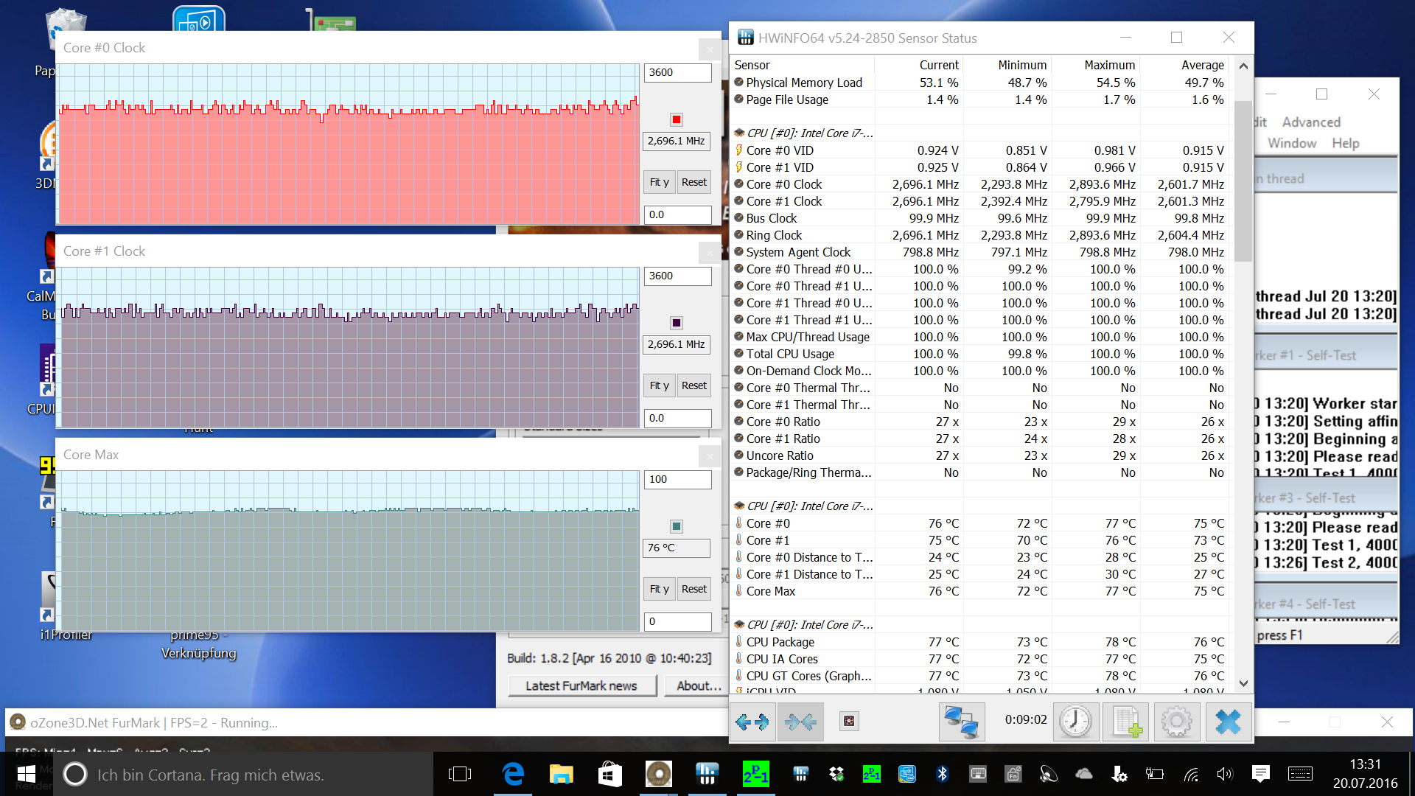1415x796 pixels.
Task: Open the Prime95 icon in the taskbar
Action: tap(755, 774)
